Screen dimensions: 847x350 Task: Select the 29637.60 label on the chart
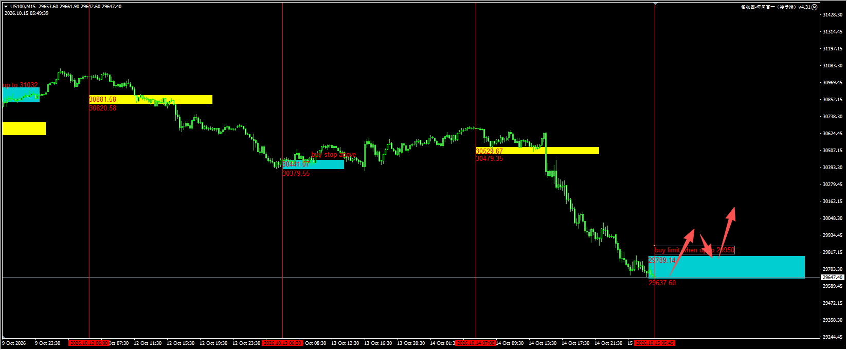click(662, 283)
